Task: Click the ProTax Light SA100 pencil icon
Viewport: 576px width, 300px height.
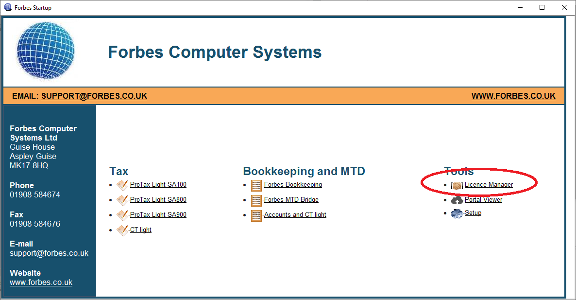Action: click(122, 185)
